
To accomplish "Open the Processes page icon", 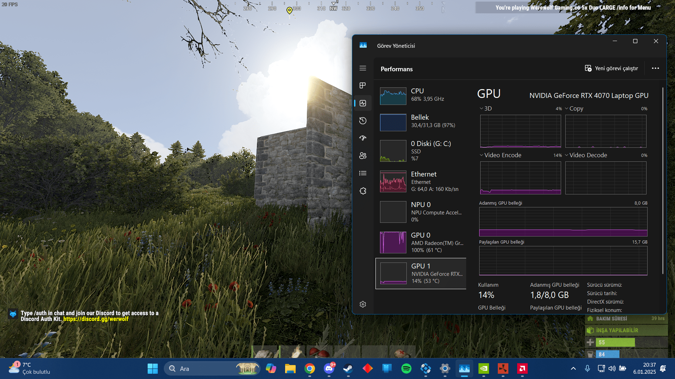I will [x=363, y=85].
